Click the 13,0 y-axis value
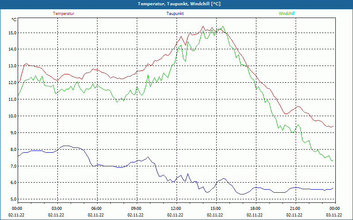Viewport: 353px width, 220px height. pos(13,66)
